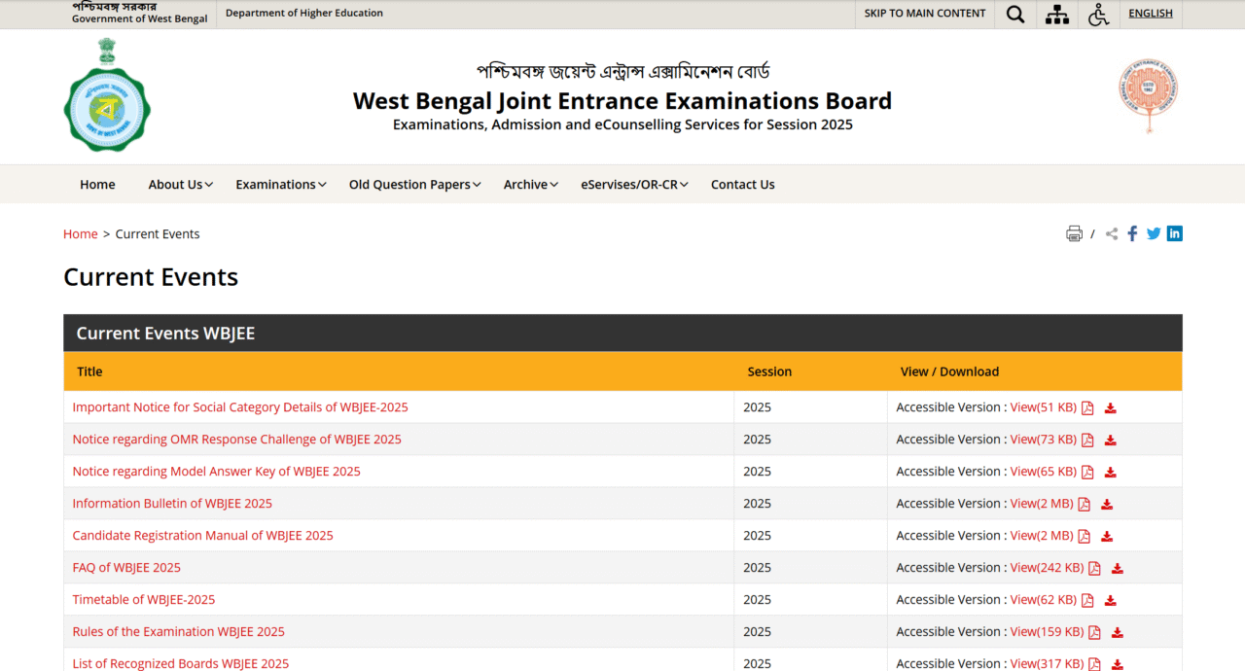The width and height of the screenshot is (1245, 671).
Task: Click View(65 KB) accessible version link
Action: point(1044,472)
